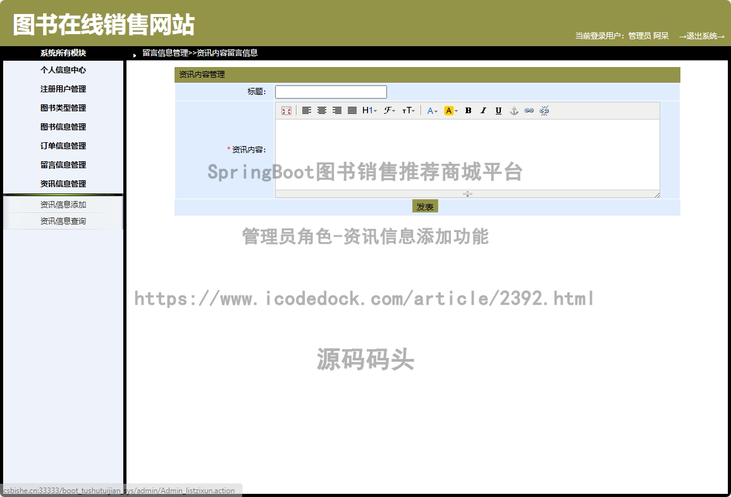Click the 图书在线销售网站 site title
The height and width of the screenshot is (497, 731).
coord(104,25)
